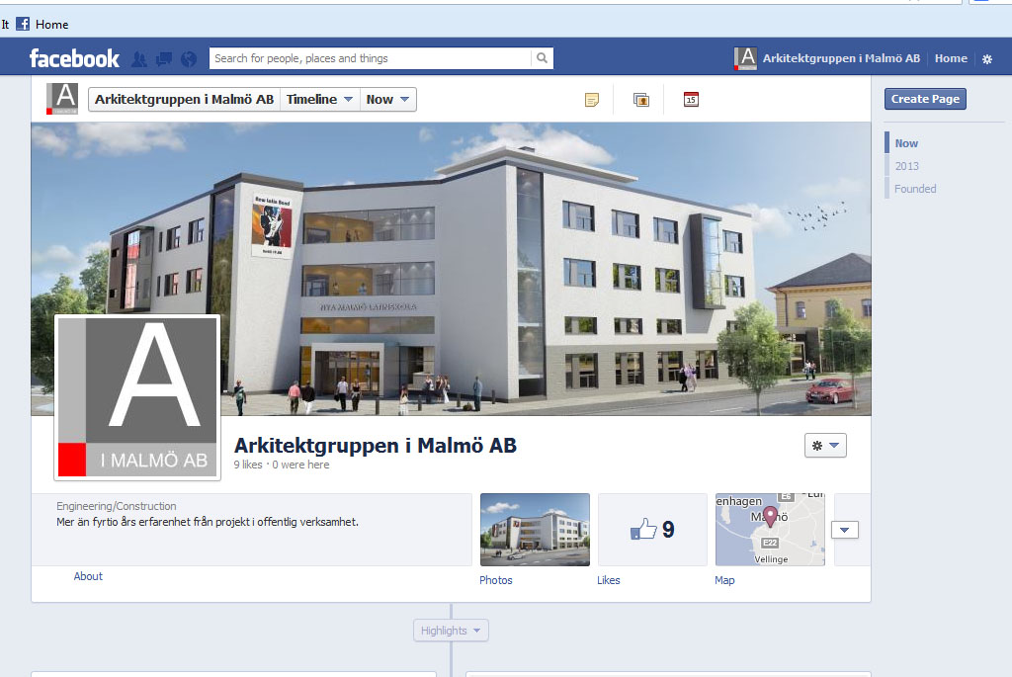
Task: Open the notifications globe icon
Action: pos(189,59)
